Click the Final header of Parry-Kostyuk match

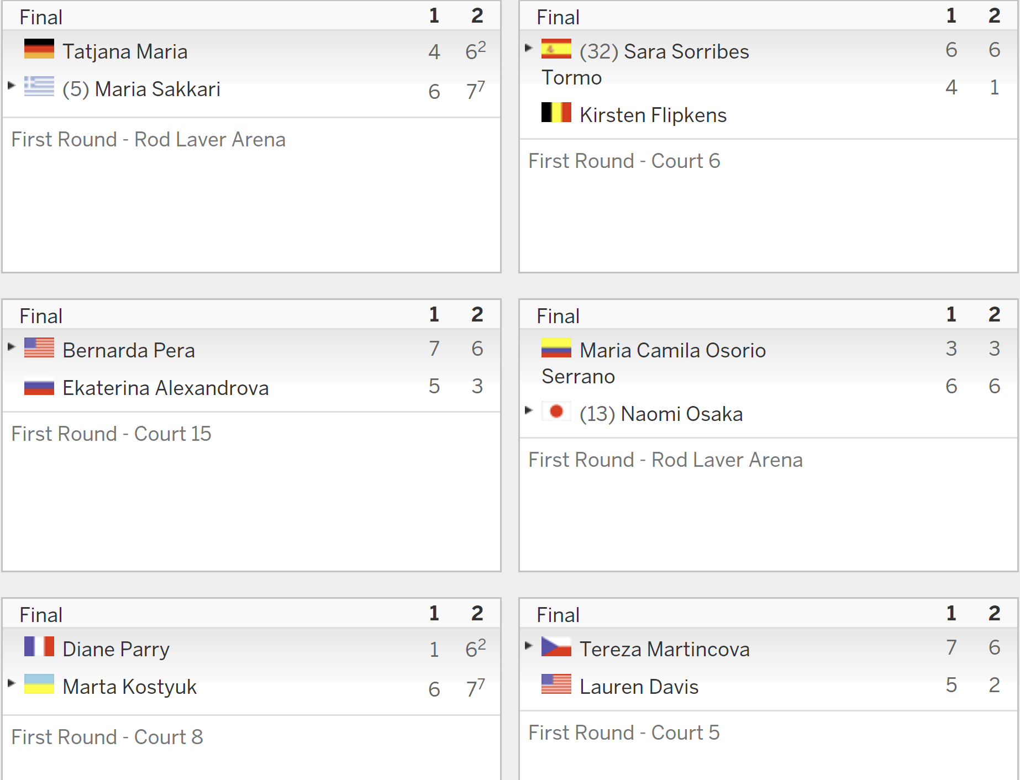pyautogui.click(x=41, y=615)
